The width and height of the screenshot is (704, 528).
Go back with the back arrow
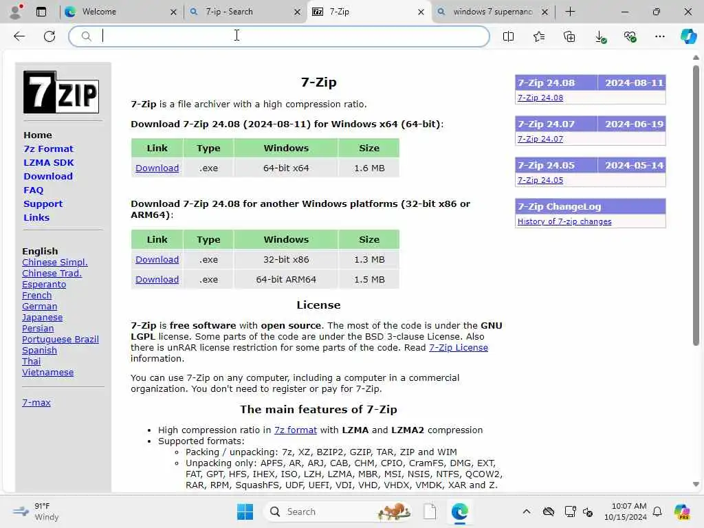pos(19,36)
